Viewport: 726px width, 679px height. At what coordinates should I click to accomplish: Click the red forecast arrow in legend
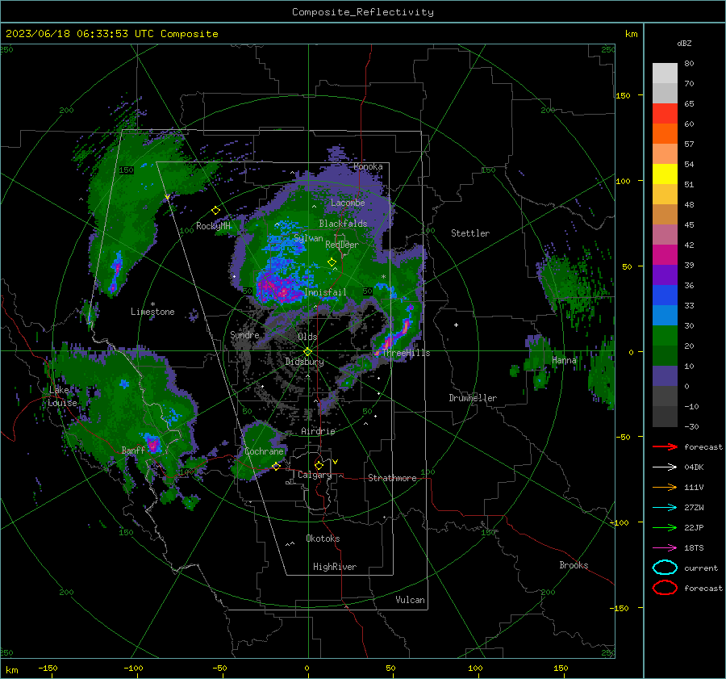[x=665, y=446]
